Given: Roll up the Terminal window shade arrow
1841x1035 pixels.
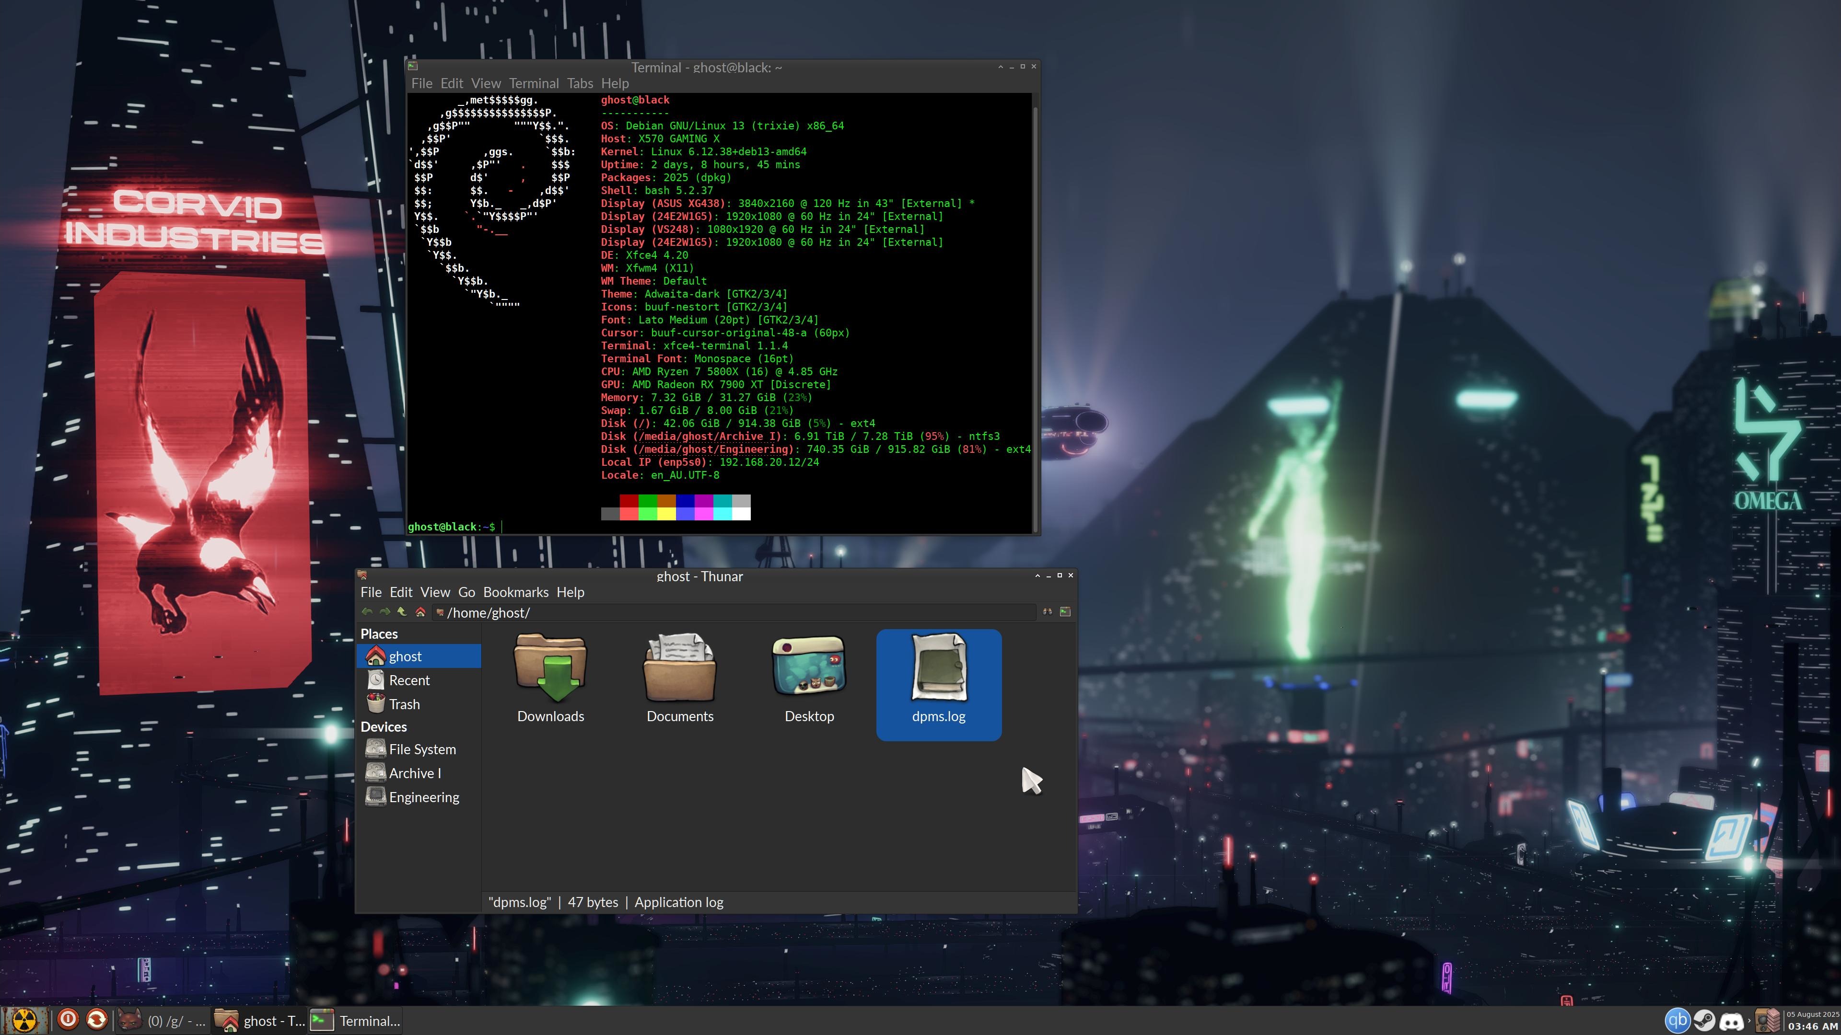Looking at the screenshot, I should coord(1001,67).
